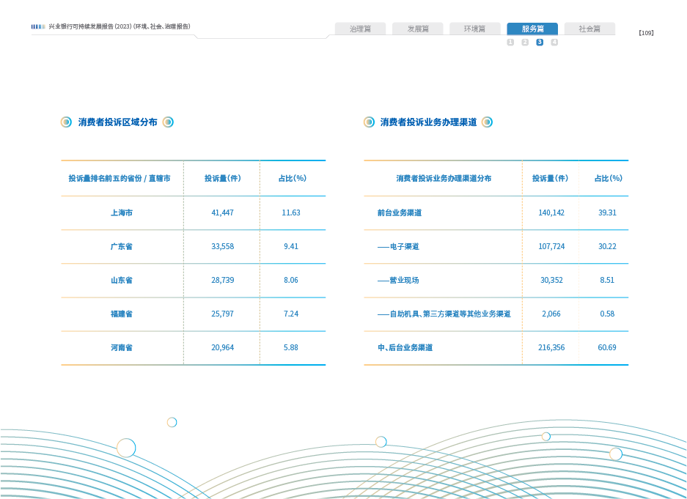Click highlighted sub-page indicator 3
The width and height of the screenshot is (687, 499).
click(540, 42)
